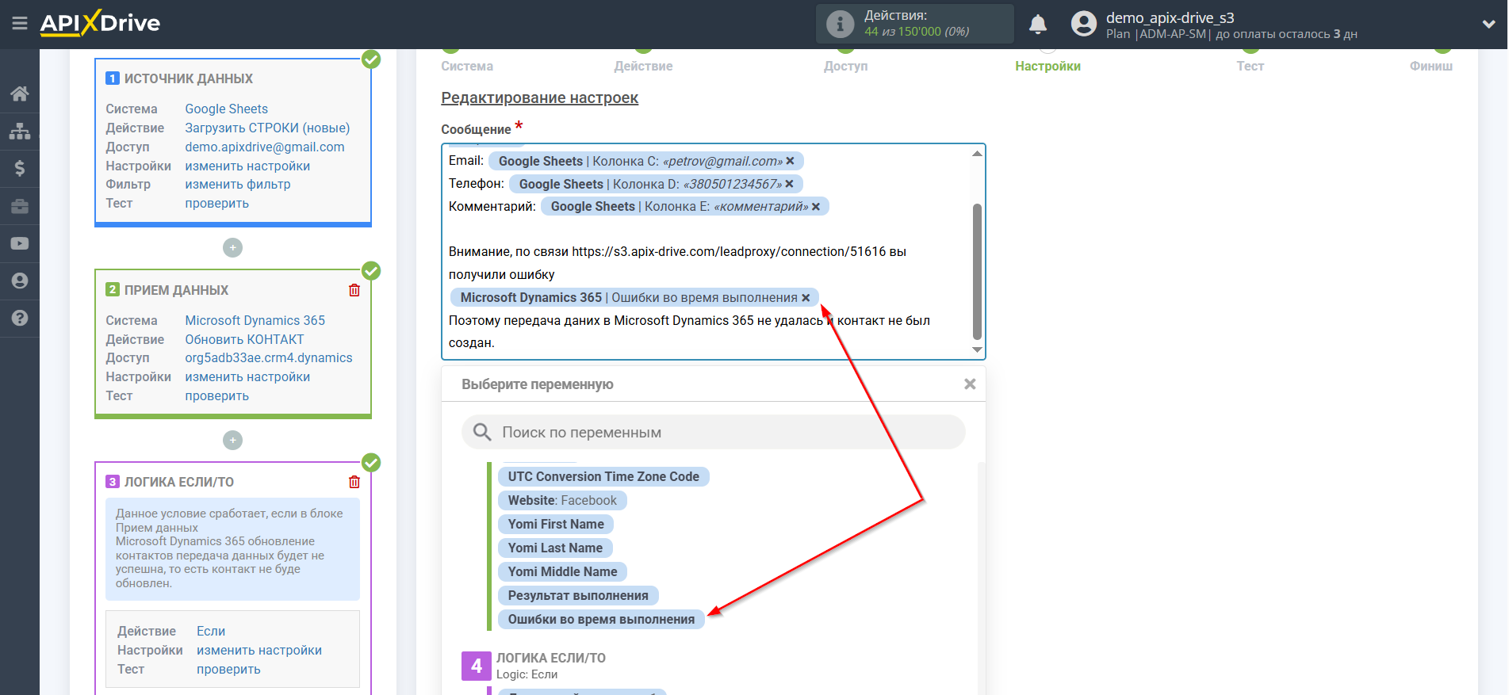Open the notifications bell
The image size is (1509, 695).
pos(1037,25)
